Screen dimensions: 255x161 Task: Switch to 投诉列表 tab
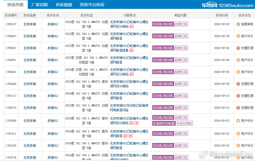coord(16,5)
